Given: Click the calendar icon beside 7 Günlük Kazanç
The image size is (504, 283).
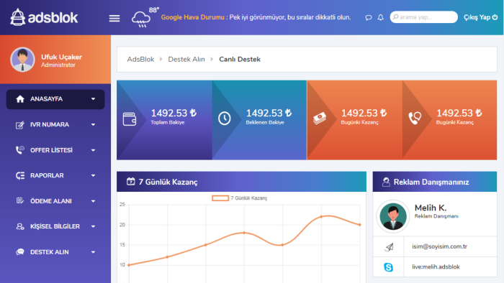Looking at the screenshot, I should (130, 182).
